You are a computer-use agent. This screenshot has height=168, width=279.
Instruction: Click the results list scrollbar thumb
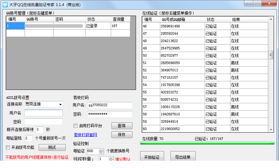pyautogui.click(x=271, y=55)
